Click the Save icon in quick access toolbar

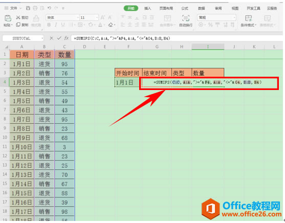[x=28, y=8]
